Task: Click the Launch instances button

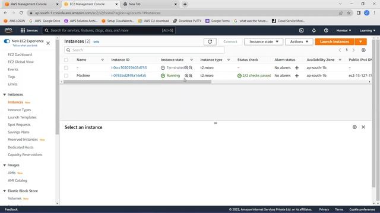Action: pos(334,41)
